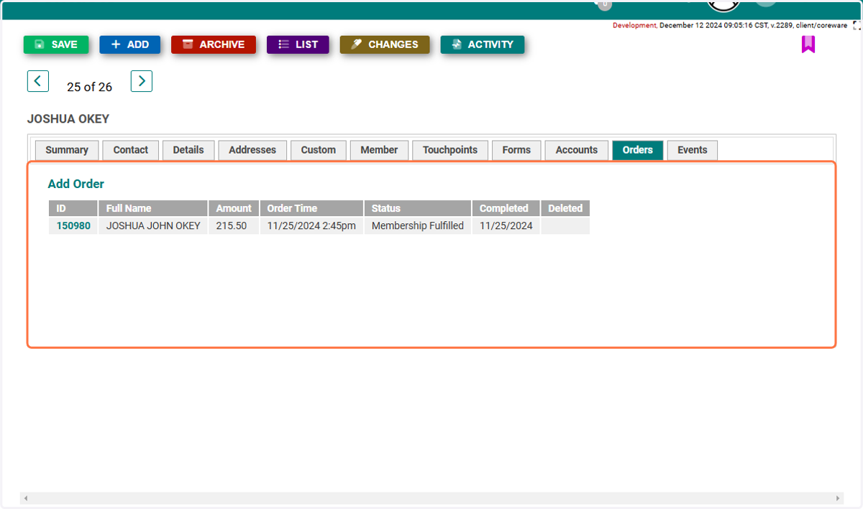The height and width of the screenshot is (509, 863).
Task: Click the pink bookmark icon
Action: [808, 45]
